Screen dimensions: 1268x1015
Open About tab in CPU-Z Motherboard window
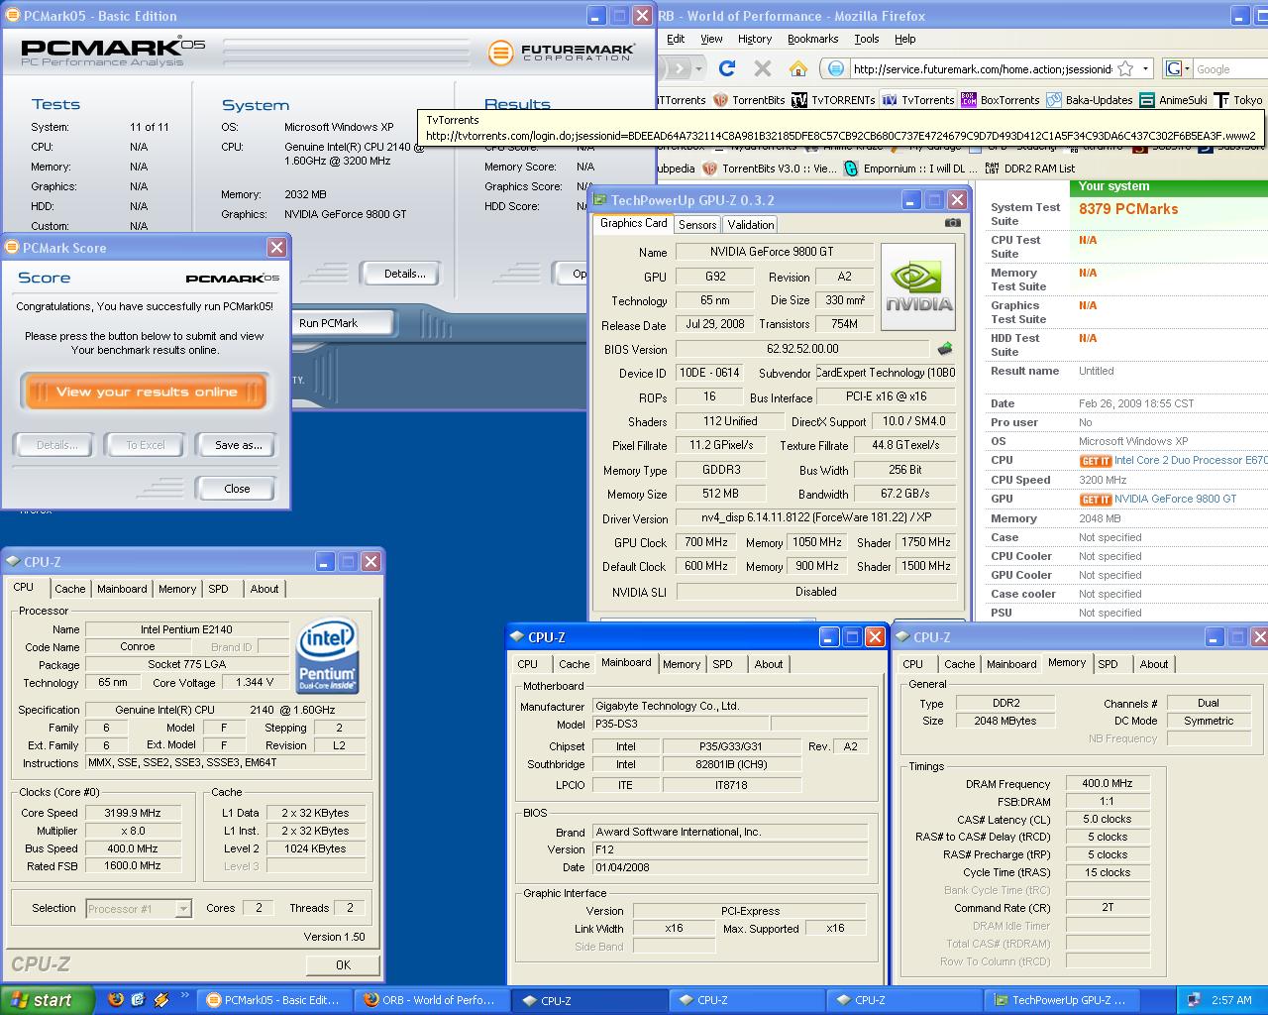[769, 664]
